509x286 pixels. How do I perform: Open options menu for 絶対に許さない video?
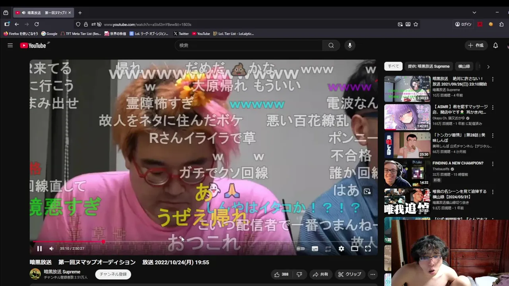click(x=493, y=79)
